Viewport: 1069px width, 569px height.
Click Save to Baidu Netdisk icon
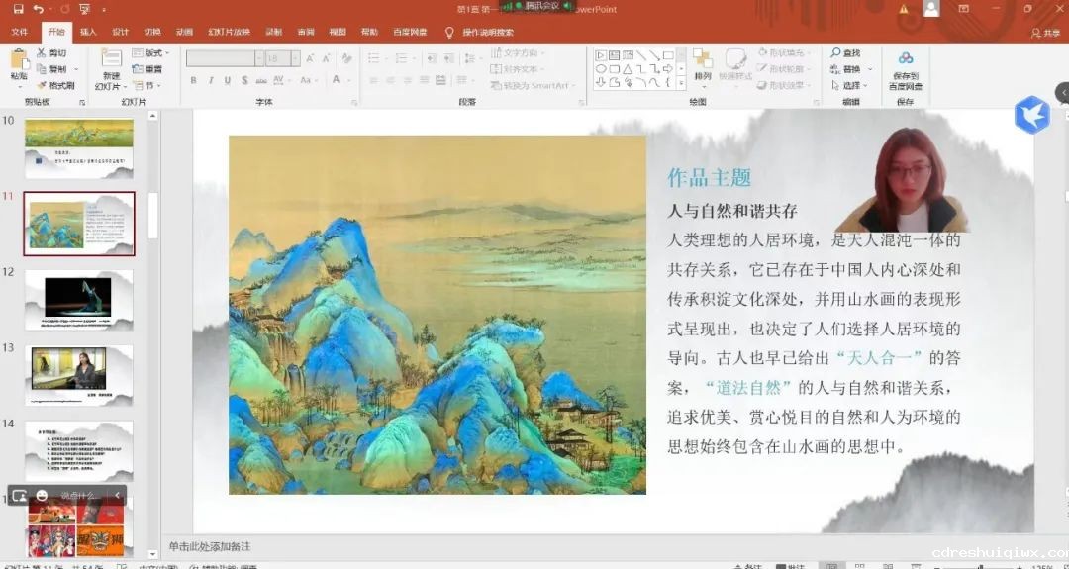[x=906, y=59]
